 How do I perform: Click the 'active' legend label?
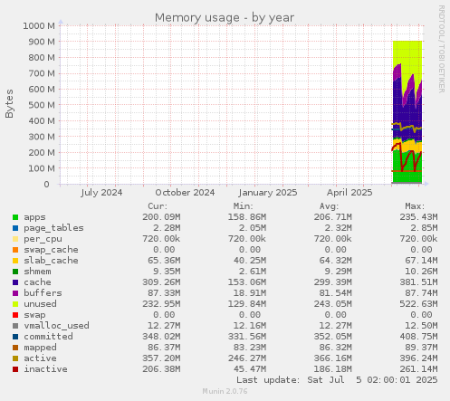[40, 358]
